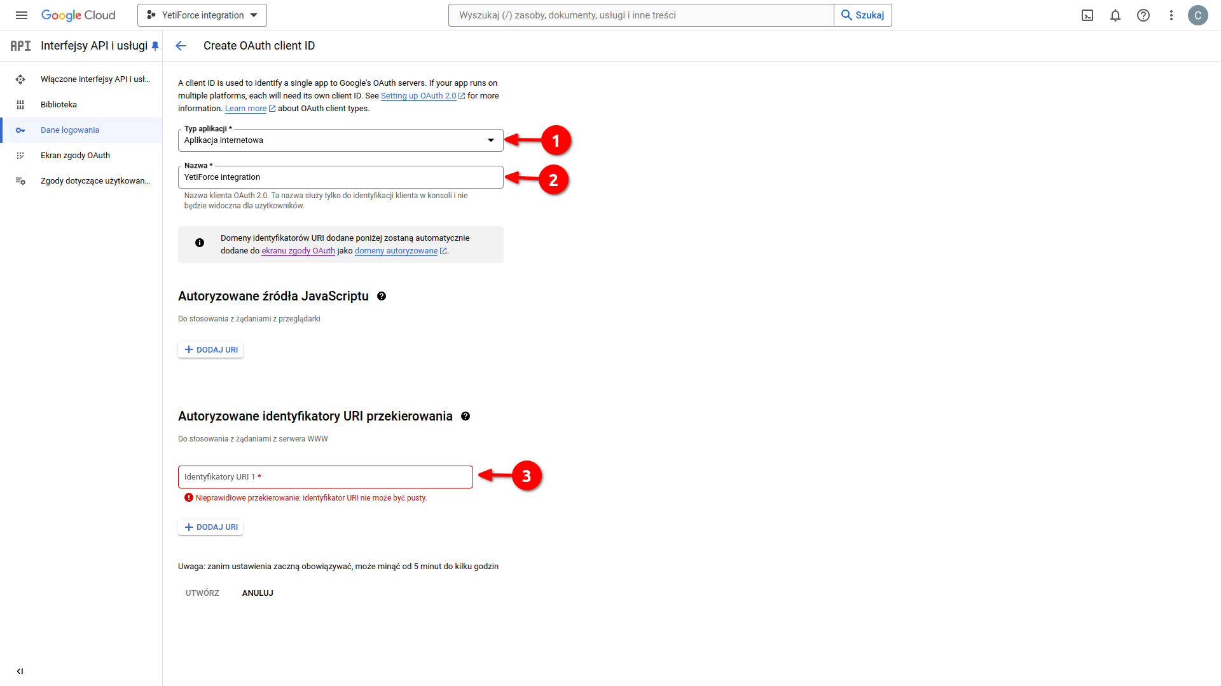Screen dimensions: 1221x686
Task: Open the help question mark menu
Action: pos(1143,15)
